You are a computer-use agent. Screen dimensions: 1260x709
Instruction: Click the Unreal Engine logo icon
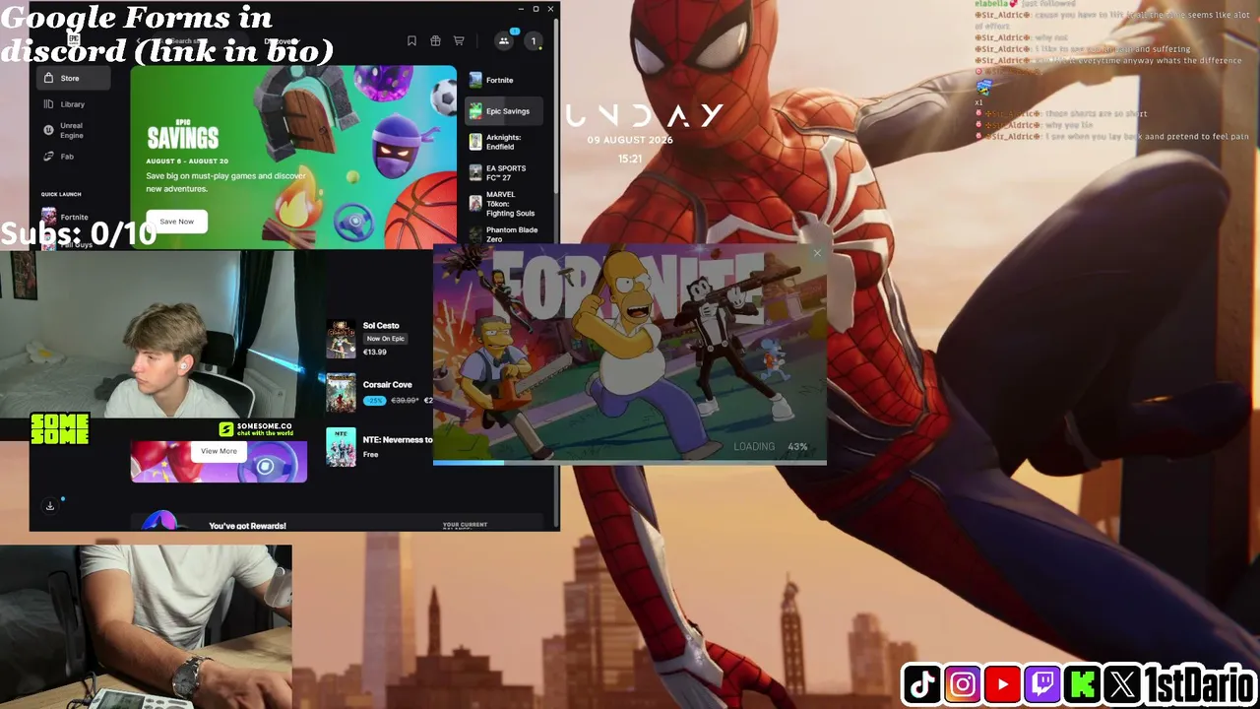48,130
